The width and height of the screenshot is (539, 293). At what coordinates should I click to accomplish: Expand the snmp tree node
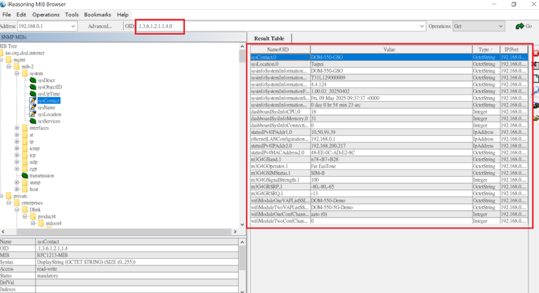pos(17,183)
